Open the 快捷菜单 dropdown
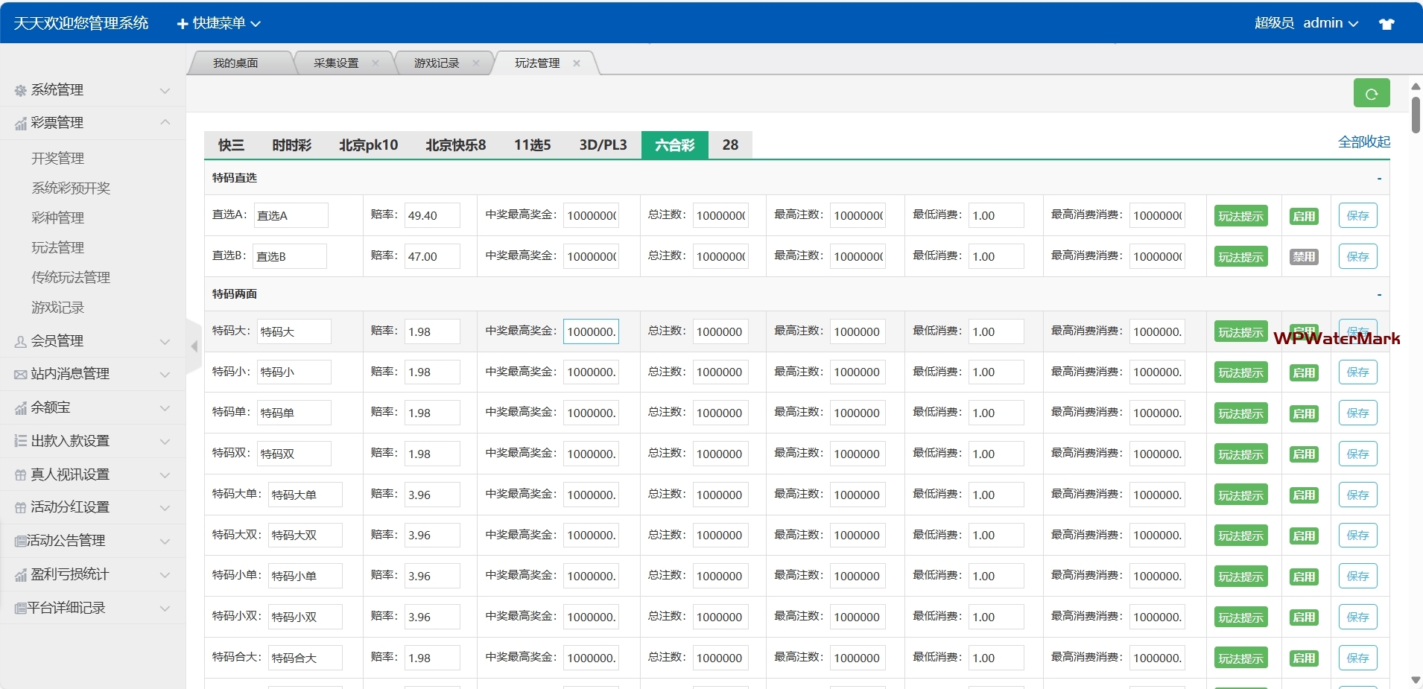Screen dimensions: 1423x689 pyautogui.click(x=218, y=24)
